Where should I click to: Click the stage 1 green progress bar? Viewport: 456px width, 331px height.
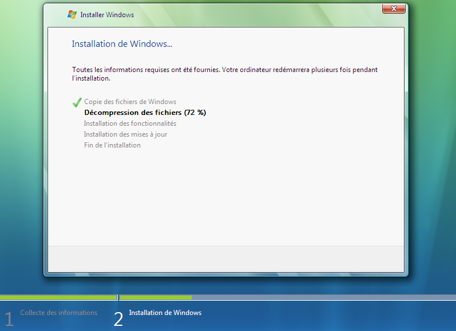(58, 298)
